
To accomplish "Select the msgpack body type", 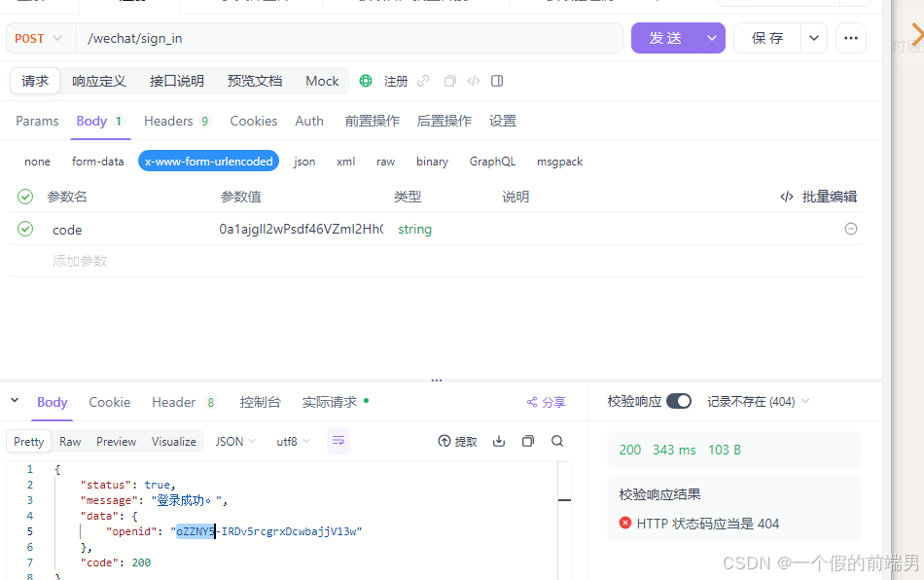I will click(560, 162).
